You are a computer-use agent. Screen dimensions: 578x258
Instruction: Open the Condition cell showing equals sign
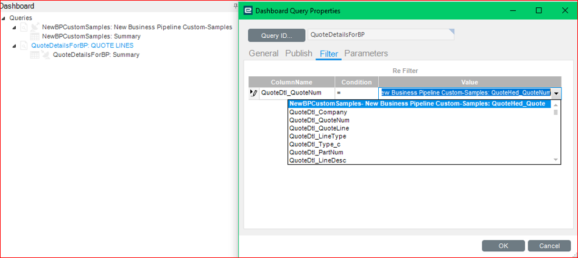click(356, 93)
